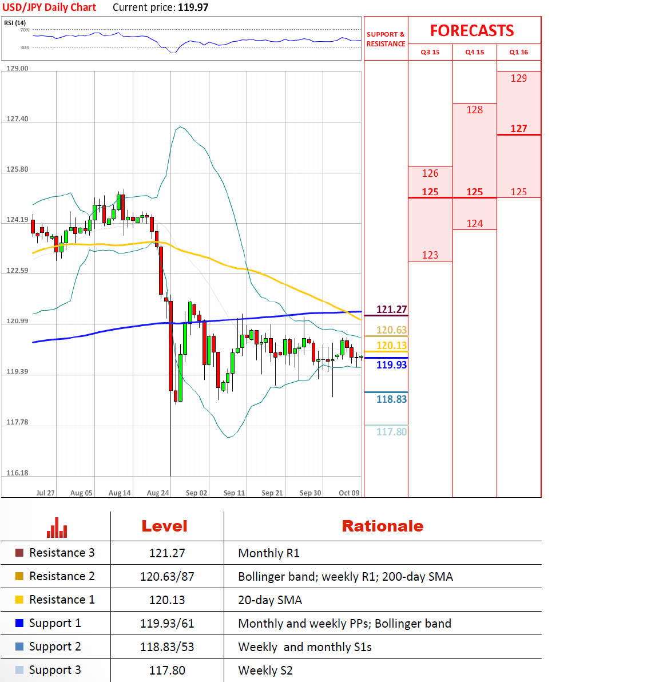Image resolution: width=659 pixels, height=682 pixels.
Task: Click the 'Oct 09' date axis label
Action: 350,493
